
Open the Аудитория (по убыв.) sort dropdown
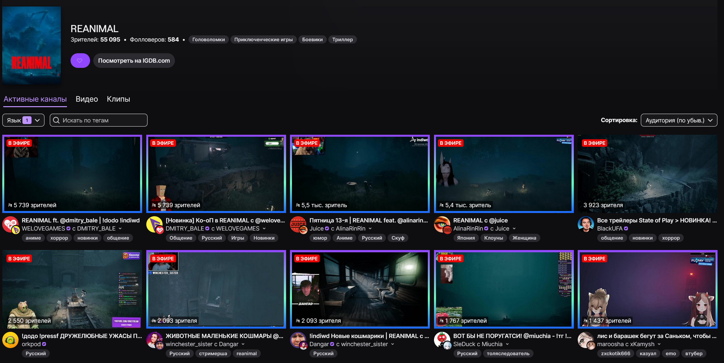(679, 120)
